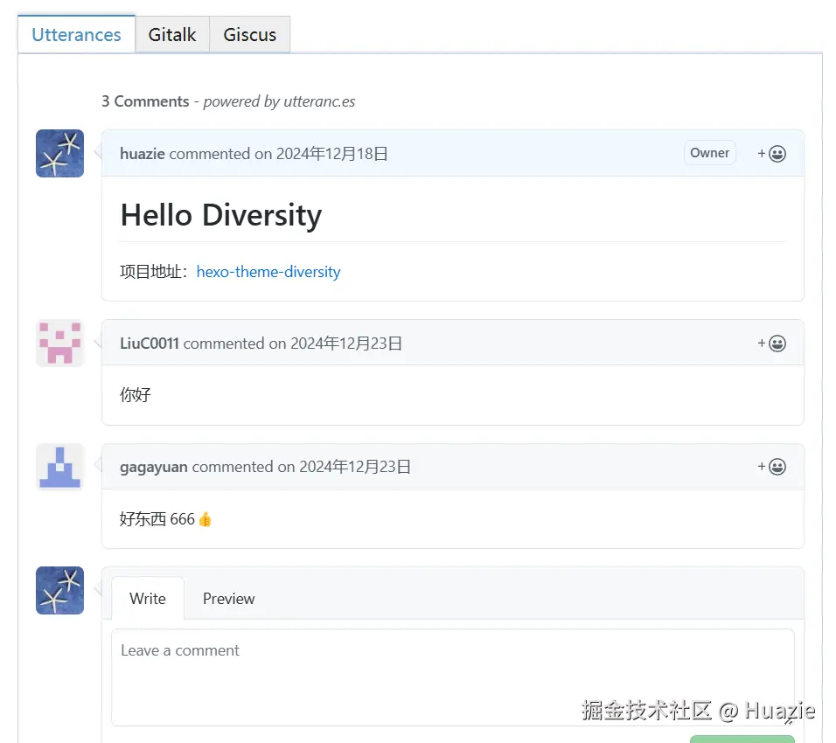This screenshot has width=836, height=743.
Task: Open the '3 Comments' link
Action: point(145,101)
